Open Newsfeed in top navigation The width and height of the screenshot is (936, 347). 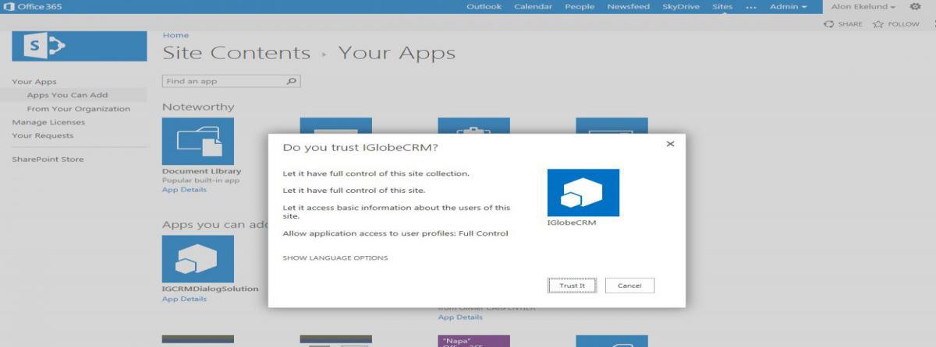tap(628, 7)
